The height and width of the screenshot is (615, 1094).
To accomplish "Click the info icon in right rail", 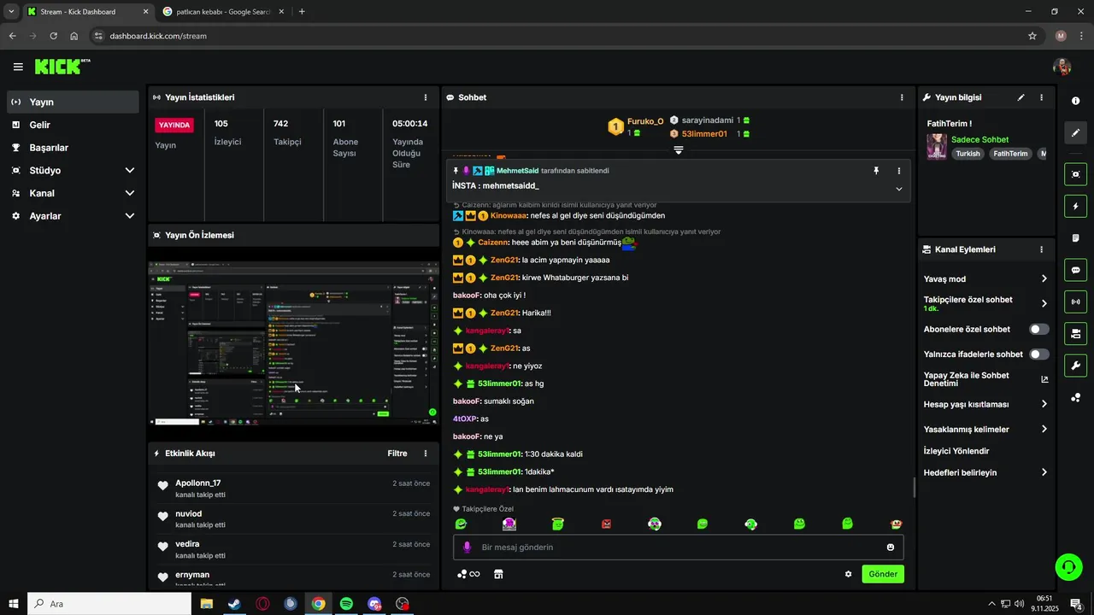I will (x=1075, y=101).
